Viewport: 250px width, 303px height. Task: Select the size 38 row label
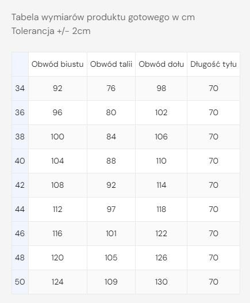(x=20, y=137)
